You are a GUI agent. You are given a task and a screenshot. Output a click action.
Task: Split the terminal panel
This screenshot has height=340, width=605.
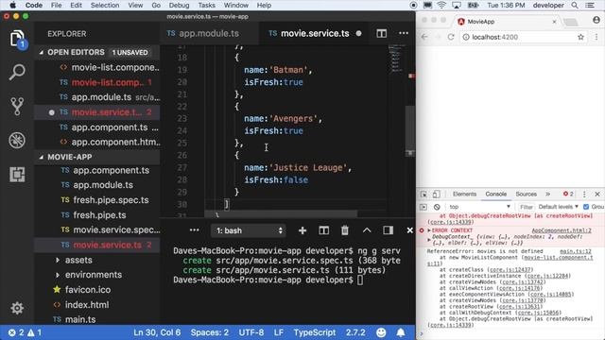click(323, 230)
